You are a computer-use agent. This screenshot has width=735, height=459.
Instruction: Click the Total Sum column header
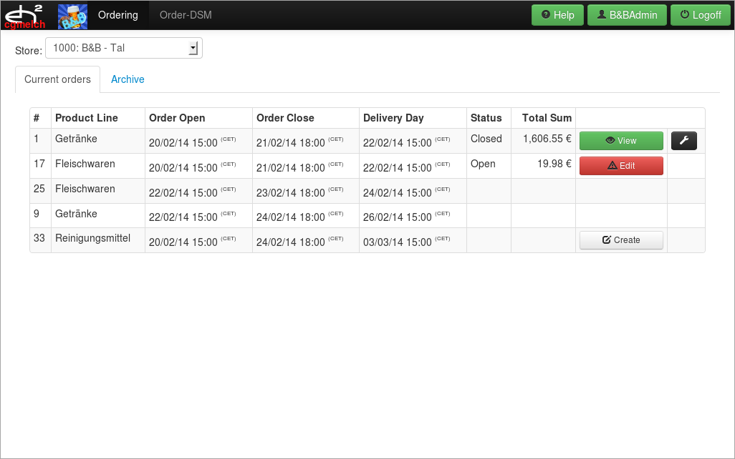tap(547, 118)
